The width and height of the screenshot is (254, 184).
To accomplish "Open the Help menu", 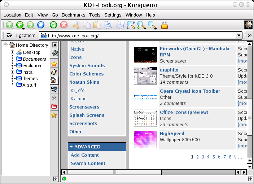I will 150,15.
